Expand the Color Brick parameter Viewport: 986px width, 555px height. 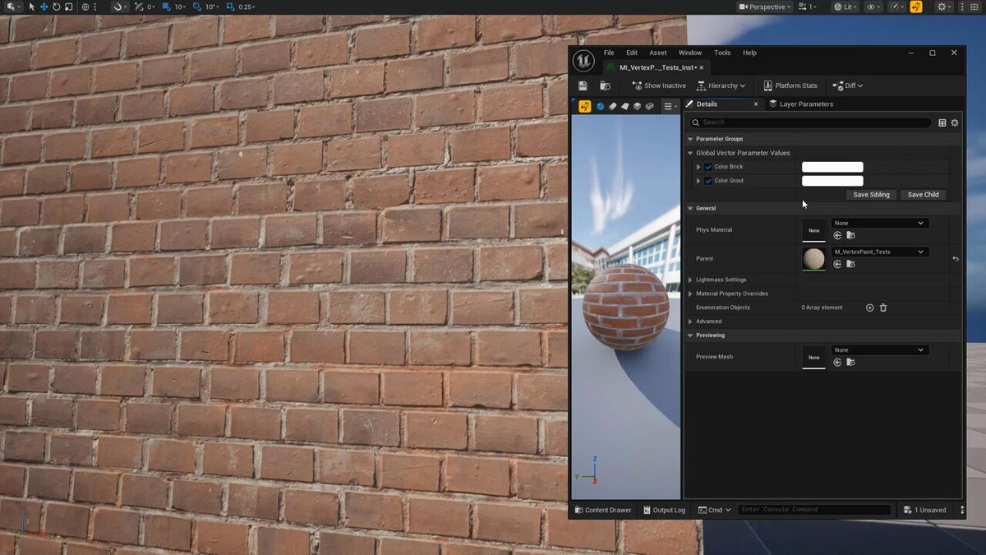point(698,167)
